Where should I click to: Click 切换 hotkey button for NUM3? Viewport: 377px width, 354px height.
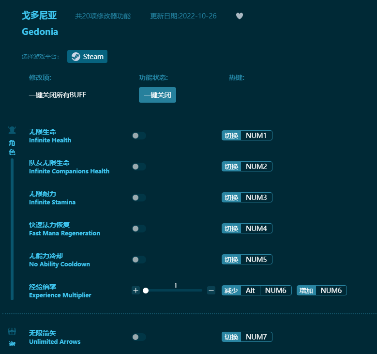231,198
